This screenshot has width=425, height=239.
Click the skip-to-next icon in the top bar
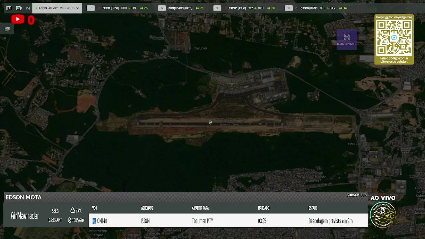pos(28,8)
